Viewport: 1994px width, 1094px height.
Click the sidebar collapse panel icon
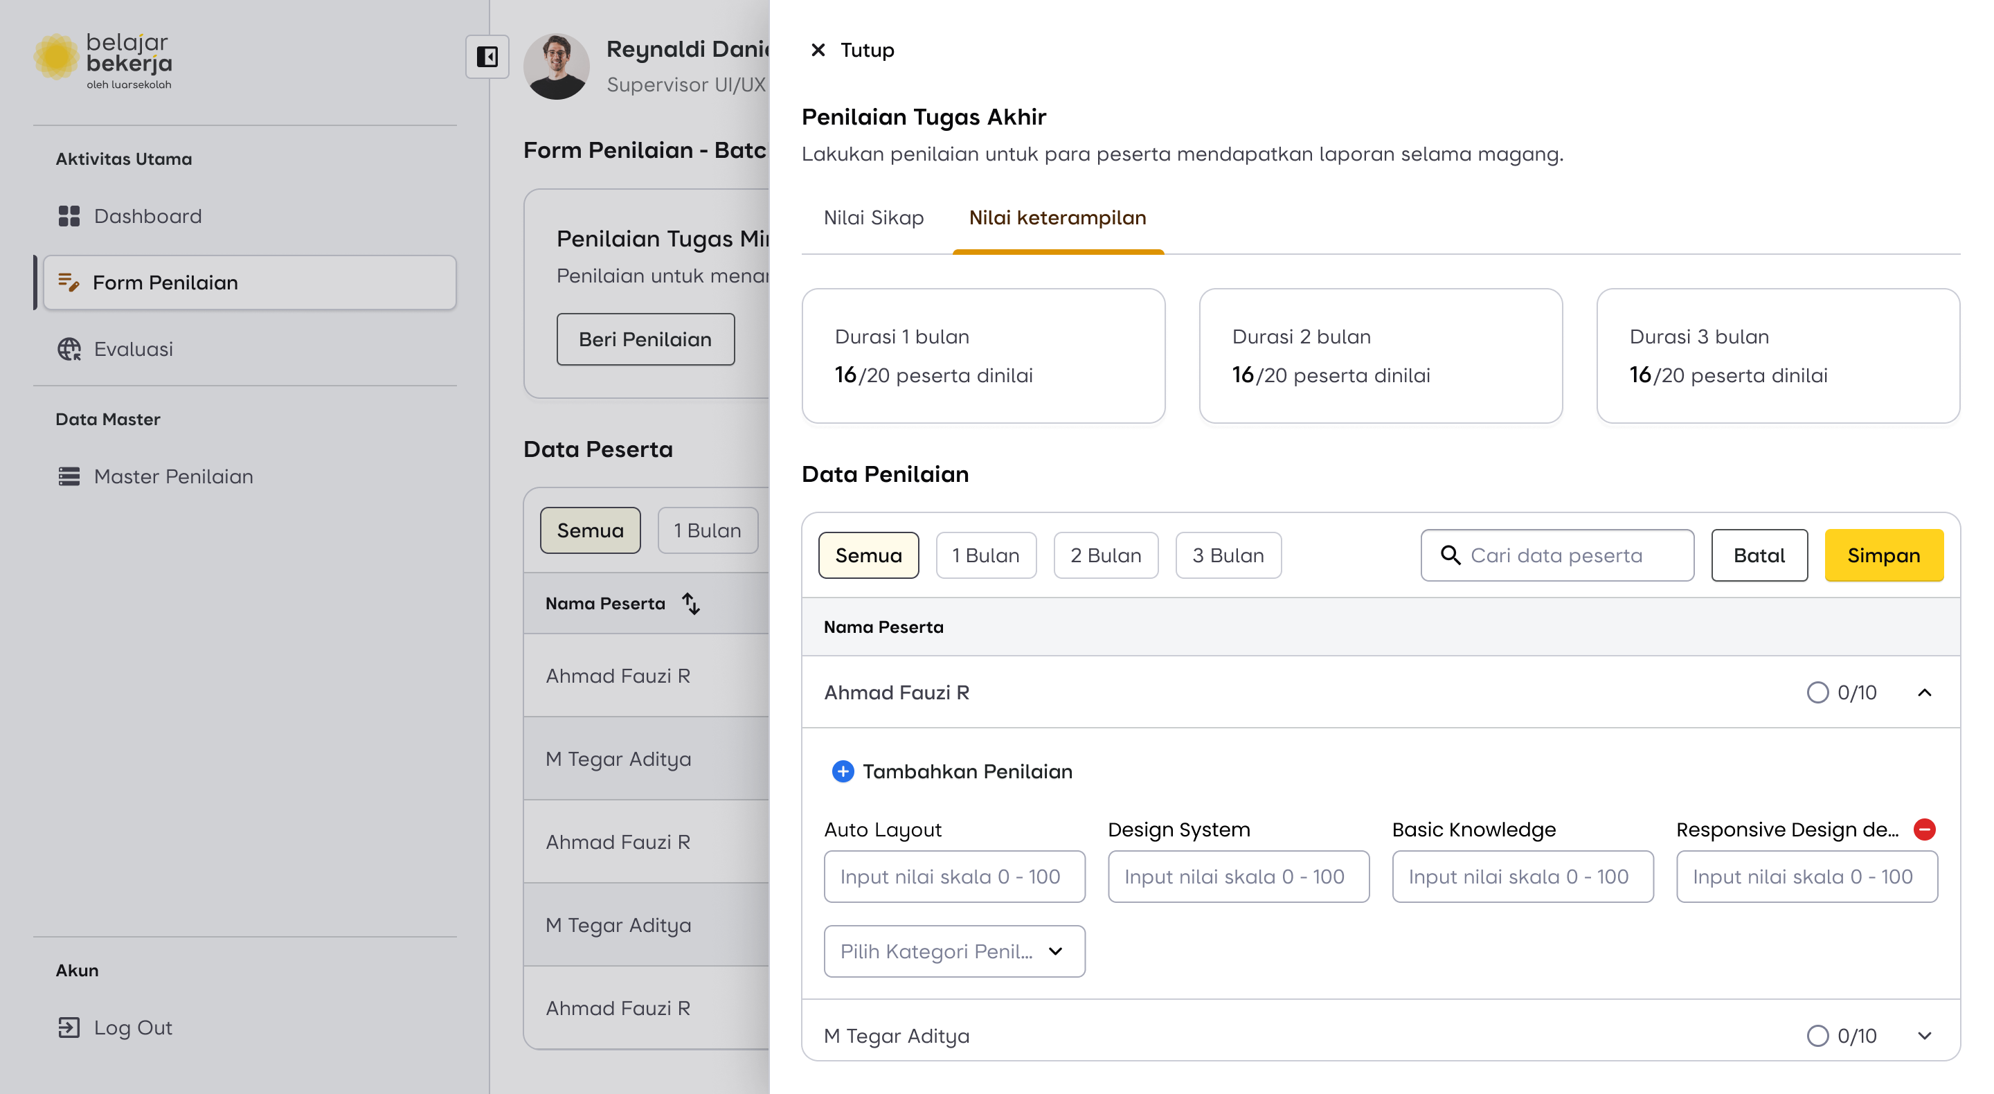pyautogui.click(x=487, y=57)
